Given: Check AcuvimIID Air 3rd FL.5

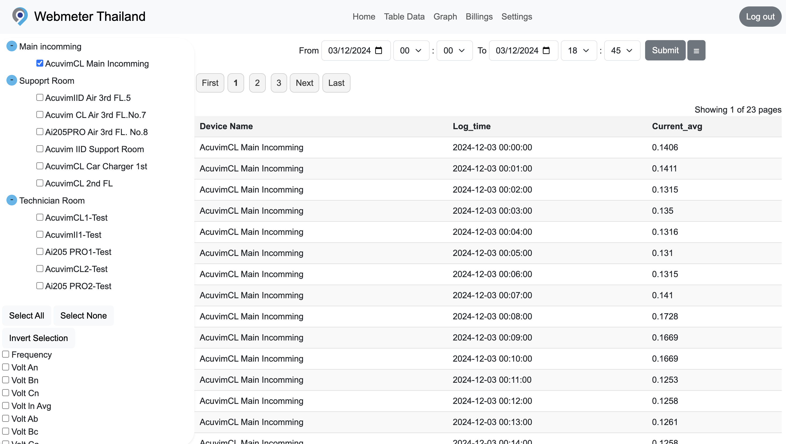Looking at the screenshot, I should click(40, 97).
